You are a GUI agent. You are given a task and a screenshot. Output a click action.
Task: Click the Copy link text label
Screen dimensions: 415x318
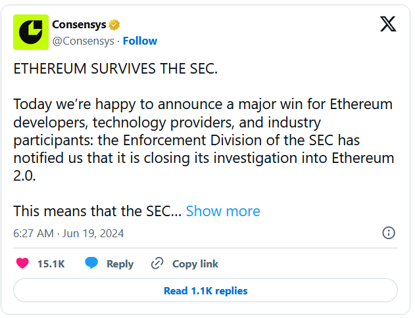coord(195,263)
